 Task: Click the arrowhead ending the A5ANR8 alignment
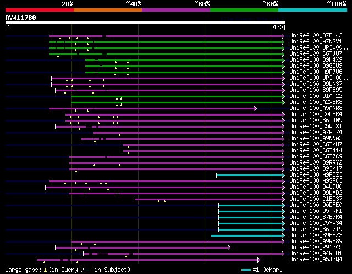click(255, 109)
